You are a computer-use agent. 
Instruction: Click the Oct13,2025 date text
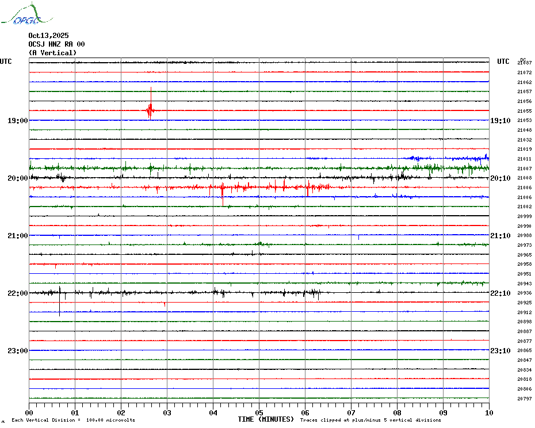tap(48, 36)
